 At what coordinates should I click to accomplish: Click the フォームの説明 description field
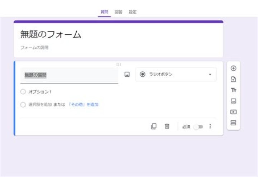click(34, 48)
